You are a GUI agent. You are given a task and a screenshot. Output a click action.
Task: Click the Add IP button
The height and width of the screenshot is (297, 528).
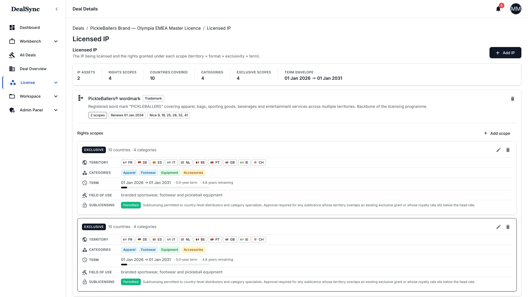tap(505, 53)
